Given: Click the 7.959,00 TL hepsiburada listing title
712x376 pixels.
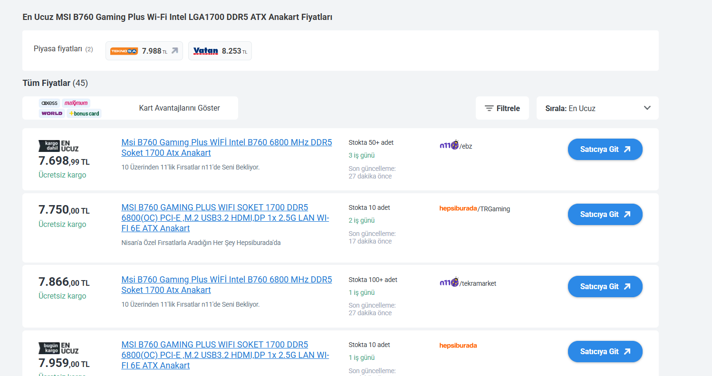Looking at the screenshot, I should pyautogui.click(x=225, y=355).
